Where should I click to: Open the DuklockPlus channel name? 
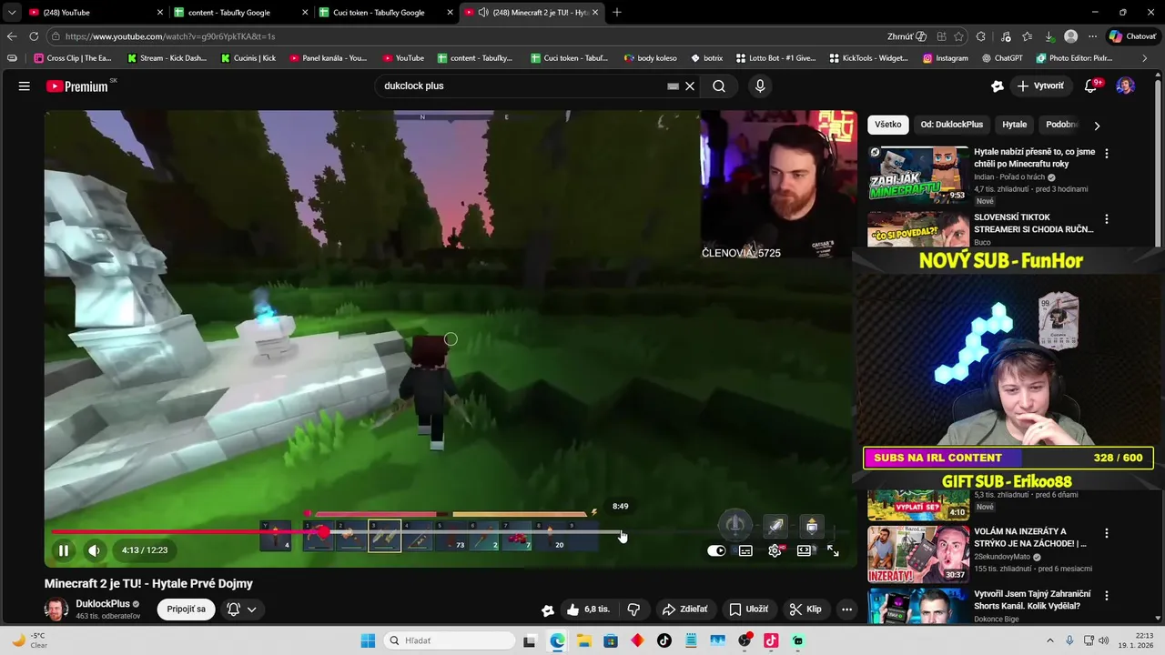103,604
